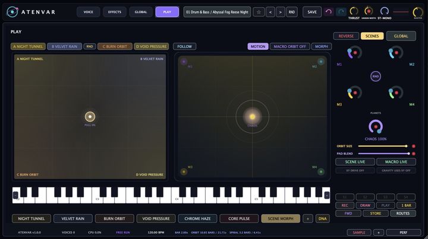Screen dimensions: 428x239
Task: Go to previous preset with left arrow
Action: [x=270, y=12]
